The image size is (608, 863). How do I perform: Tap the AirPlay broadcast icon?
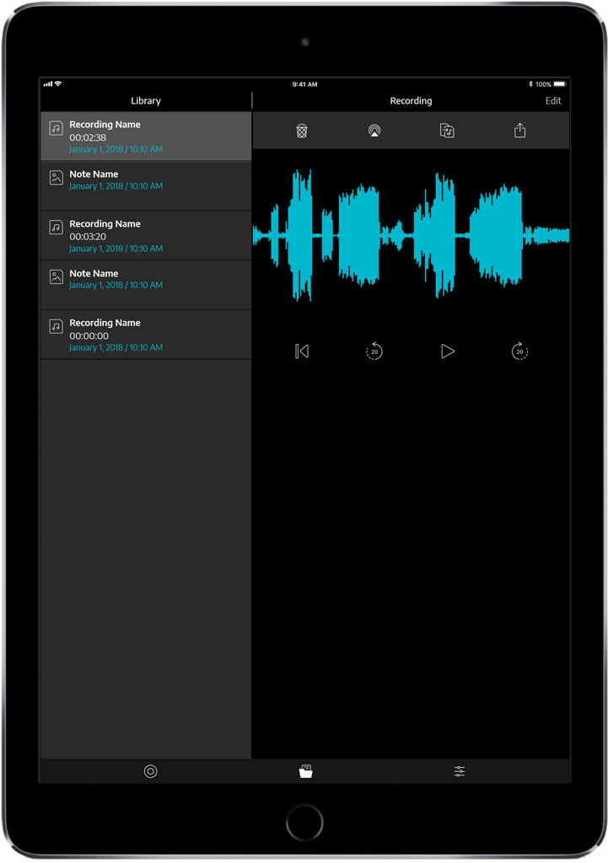click(x=374, y=131)
